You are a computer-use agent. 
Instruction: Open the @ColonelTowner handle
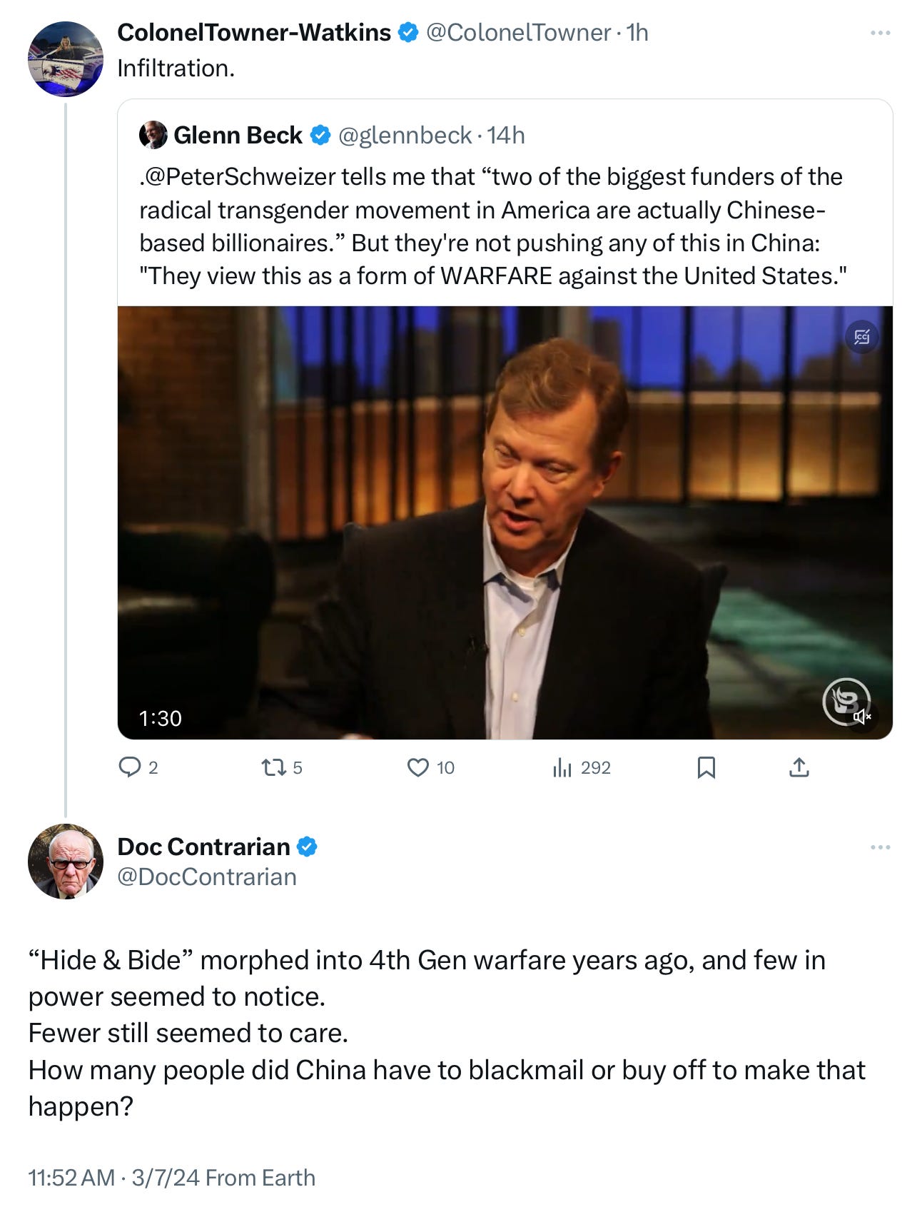[x=518, y=32]
